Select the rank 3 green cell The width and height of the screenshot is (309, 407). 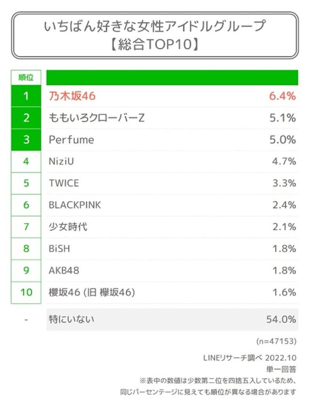coord(26,140)
